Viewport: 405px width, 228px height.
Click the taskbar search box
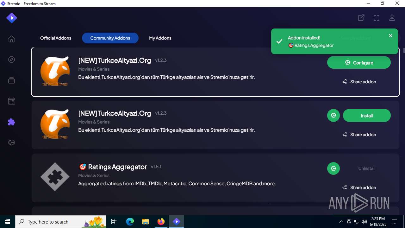[x=61, y=222]
